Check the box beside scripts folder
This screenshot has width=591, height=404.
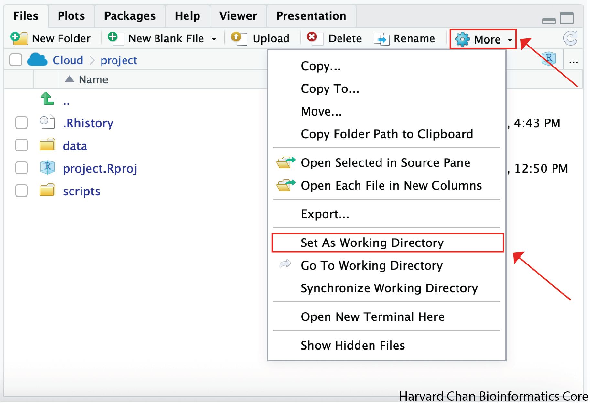pyautogui.click(x=22, y=191)
